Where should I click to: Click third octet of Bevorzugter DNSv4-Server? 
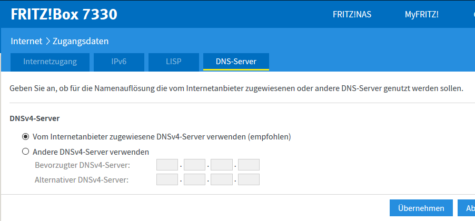pyautogui.click(x=222, y=165)
